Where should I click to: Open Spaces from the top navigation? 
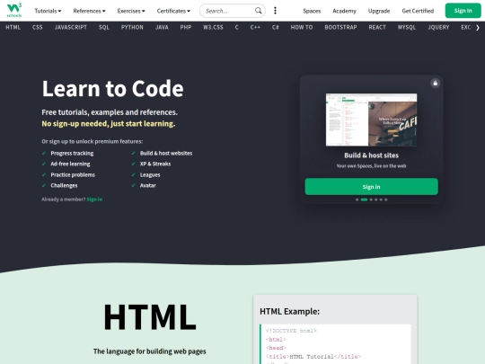[312, 11]
